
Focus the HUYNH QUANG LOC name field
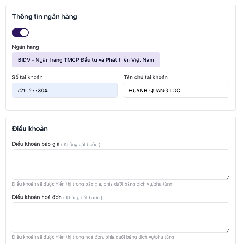(176, 91)
